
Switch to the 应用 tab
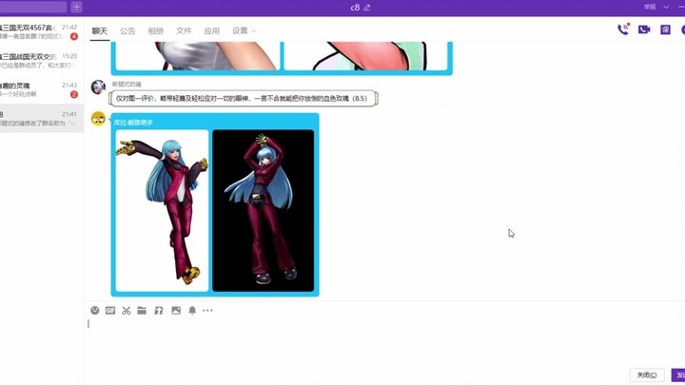point(211,31)
